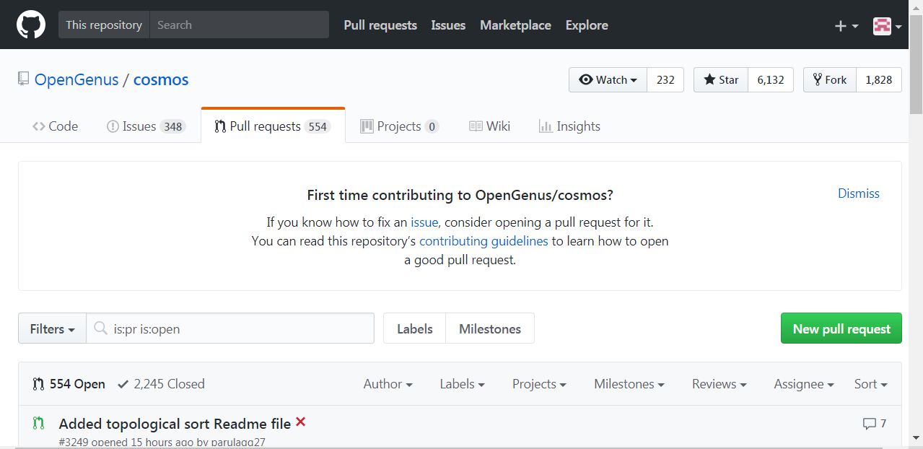Fork the cosmos repository
Viewport: 923px width, 449px height.
pos(830,80)
